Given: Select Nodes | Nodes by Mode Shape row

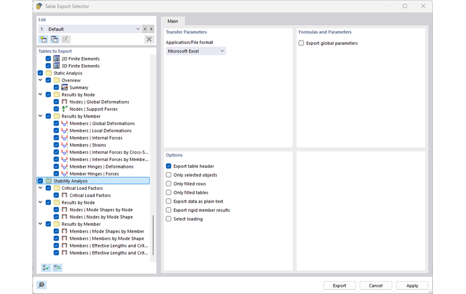Looking at the screenshot, I should coord(101,217).
